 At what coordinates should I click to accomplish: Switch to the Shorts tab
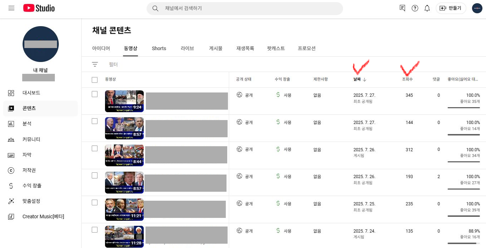point(159,48)
